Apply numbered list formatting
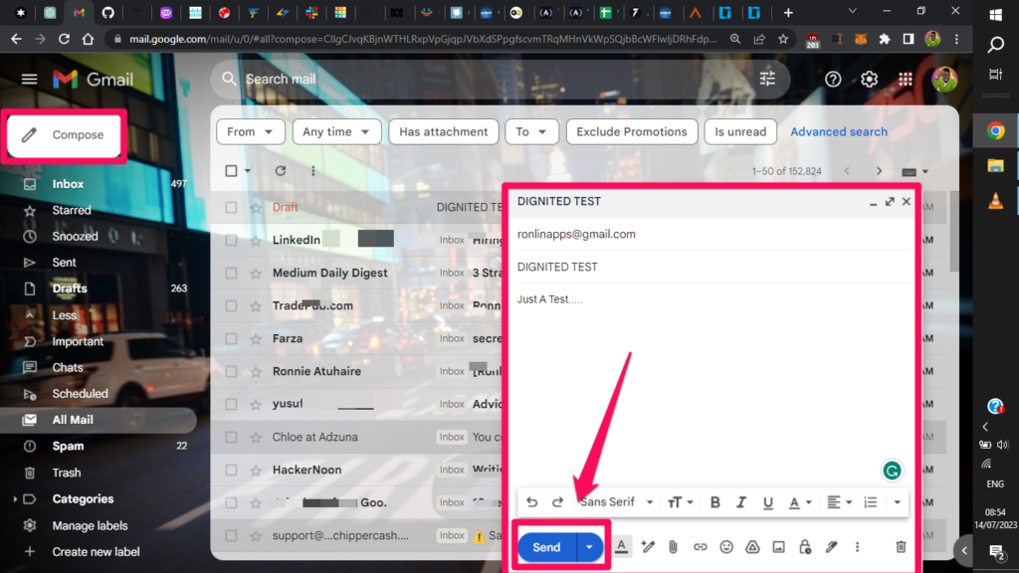The width and height of the screenshot is (1019, 573). pos(870,502)
